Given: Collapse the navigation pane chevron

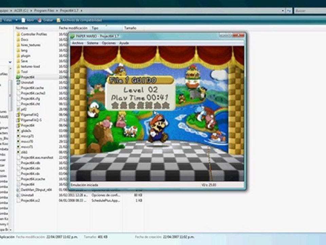Looking at the screenshot, I should coord(10,62).
